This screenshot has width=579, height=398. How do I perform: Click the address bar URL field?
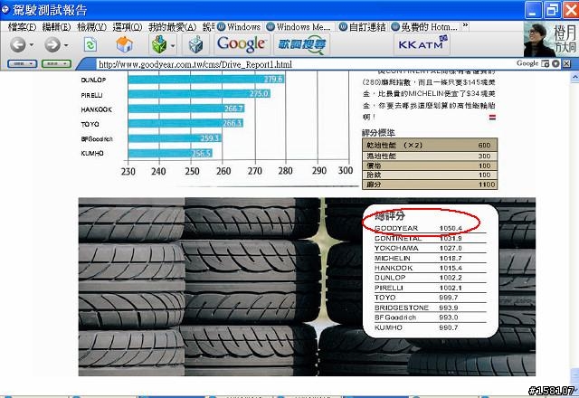[x=303, y=64]
